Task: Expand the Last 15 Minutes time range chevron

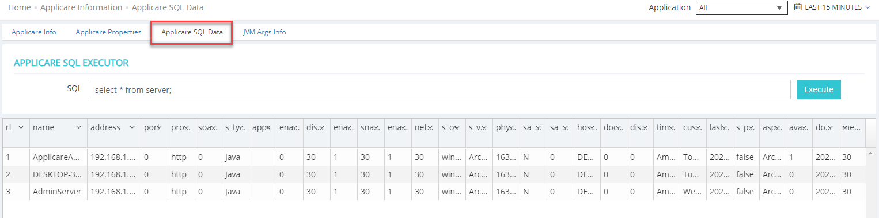Action: click(867, 8)
